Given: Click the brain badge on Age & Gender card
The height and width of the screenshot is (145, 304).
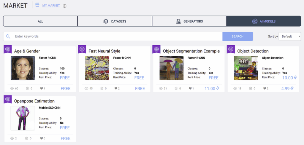Looking at the screenshot, I should (x=7, y=50).
